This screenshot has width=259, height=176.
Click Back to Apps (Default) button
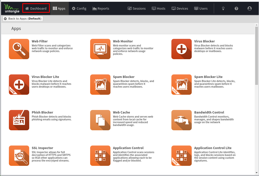pyautogui.click(x=23, y=19)
